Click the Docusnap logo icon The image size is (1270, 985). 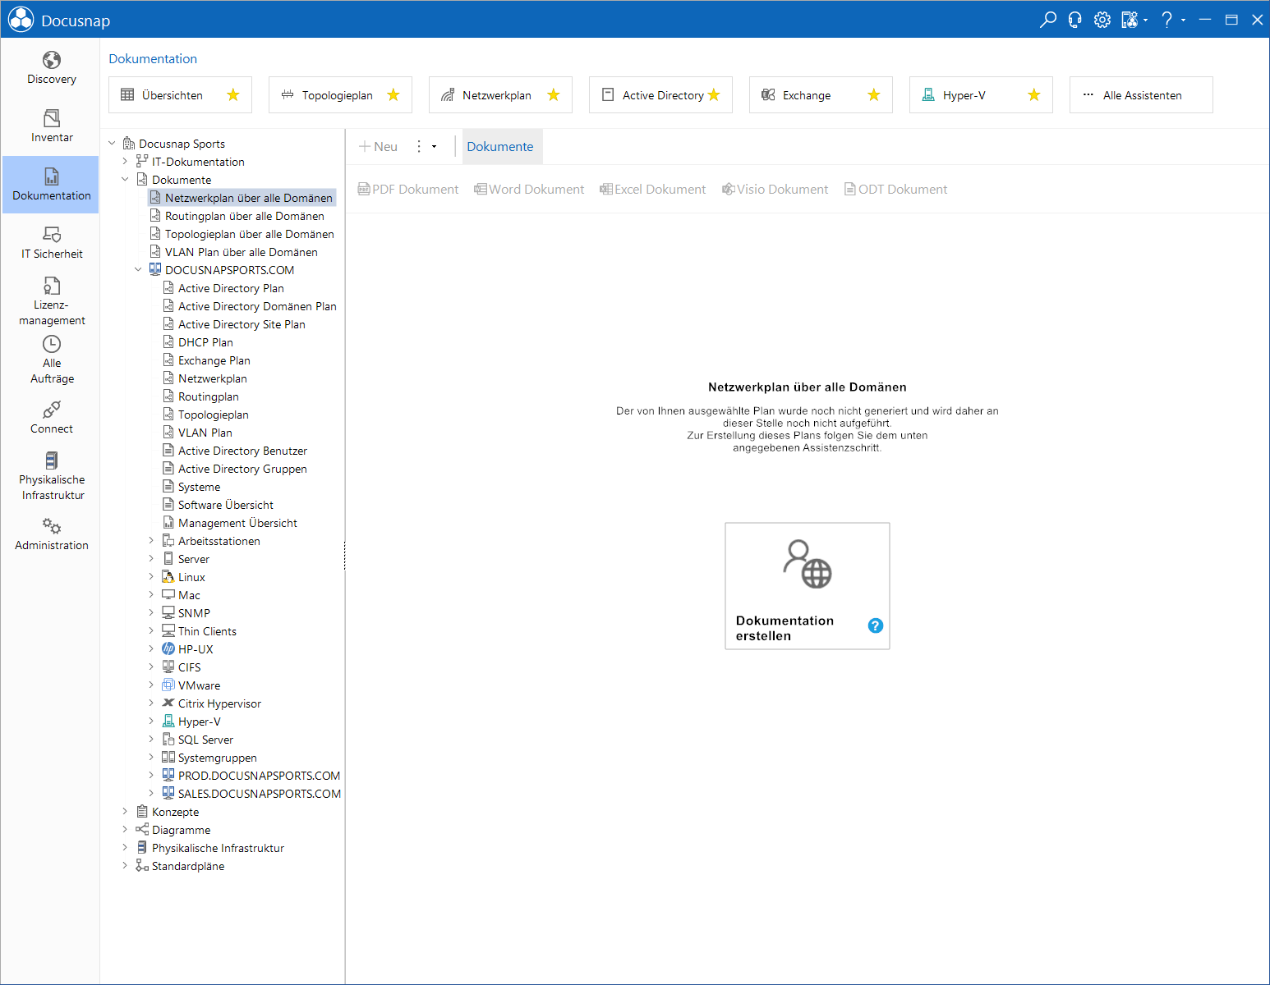pyautogui.click(x=21, y=20)
